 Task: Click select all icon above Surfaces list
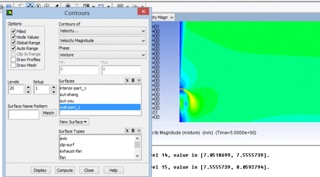point(133,80)
